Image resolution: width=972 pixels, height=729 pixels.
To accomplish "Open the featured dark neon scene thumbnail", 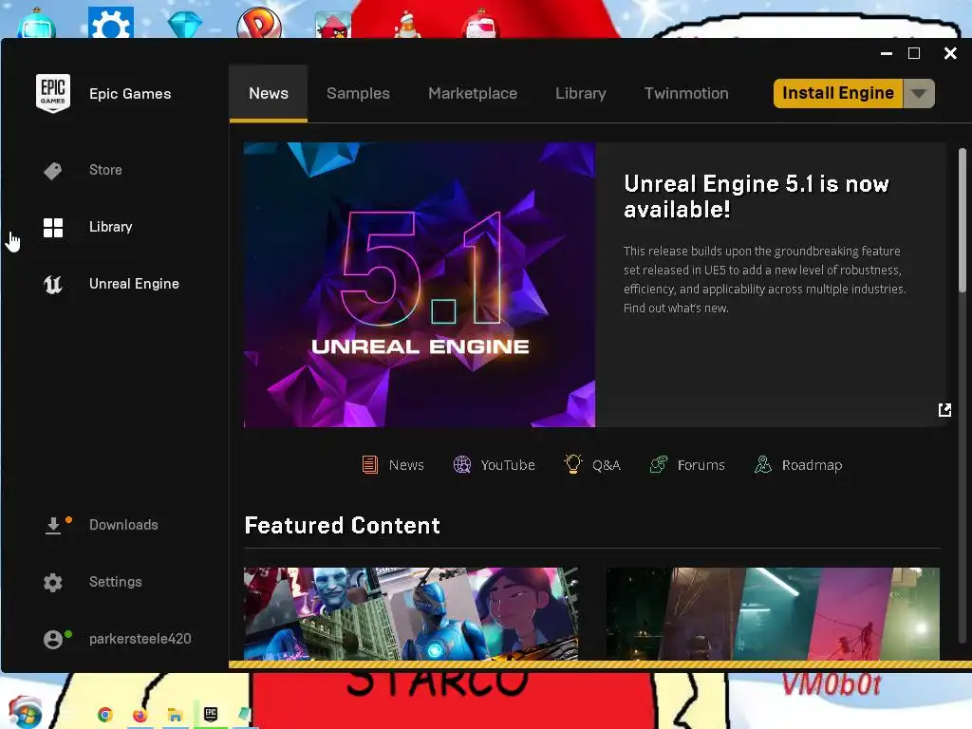I will click(773, 614).
